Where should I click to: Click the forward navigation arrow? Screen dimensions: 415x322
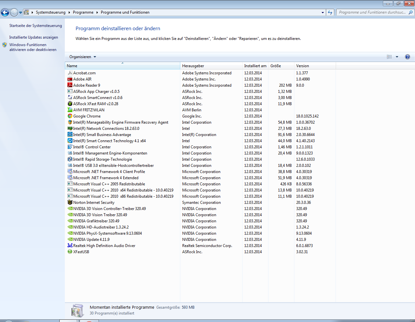click(x=14, y=12)
